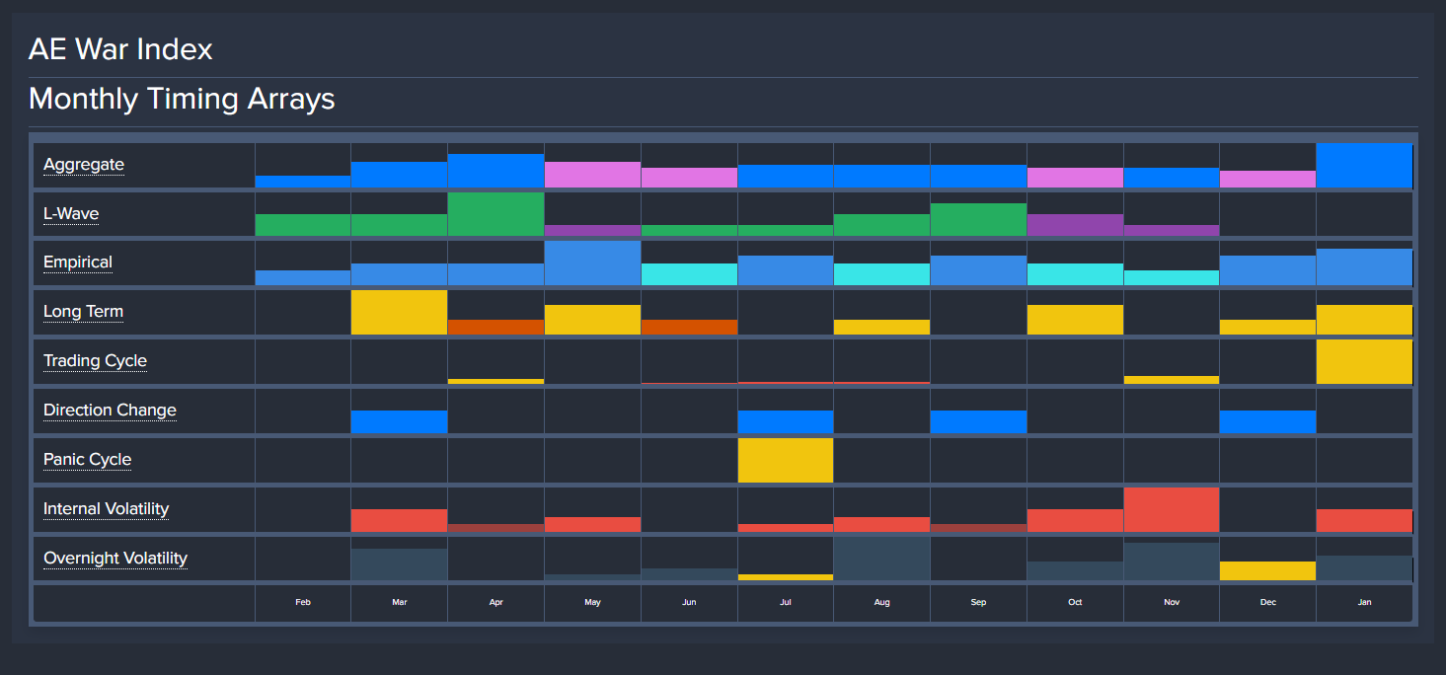Select the tall red Internal Volatility November bar
The image size is (1446, 675).
(x=1171, y=510)
